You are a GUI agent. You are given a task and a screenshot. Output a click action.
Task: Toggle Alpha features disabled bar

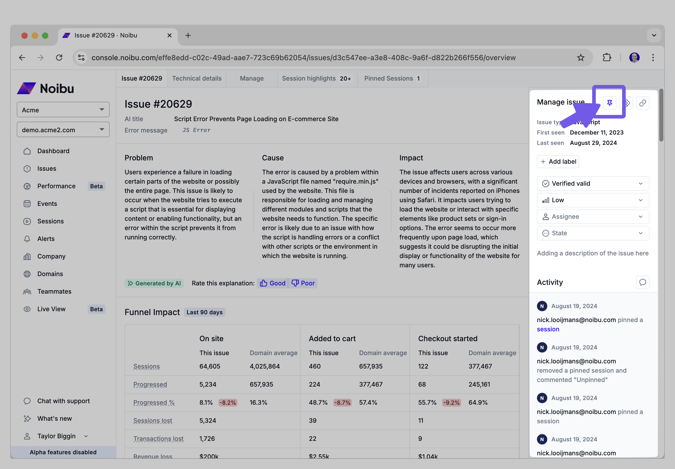[63, 452]
